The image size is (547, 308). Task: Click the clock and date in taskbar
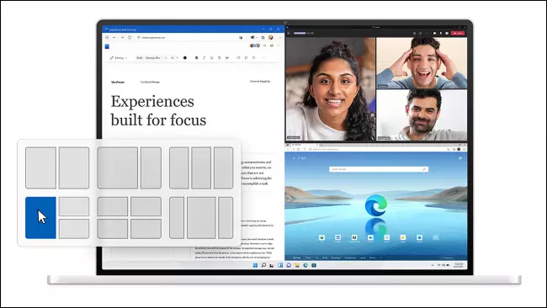tap(459, 265)
